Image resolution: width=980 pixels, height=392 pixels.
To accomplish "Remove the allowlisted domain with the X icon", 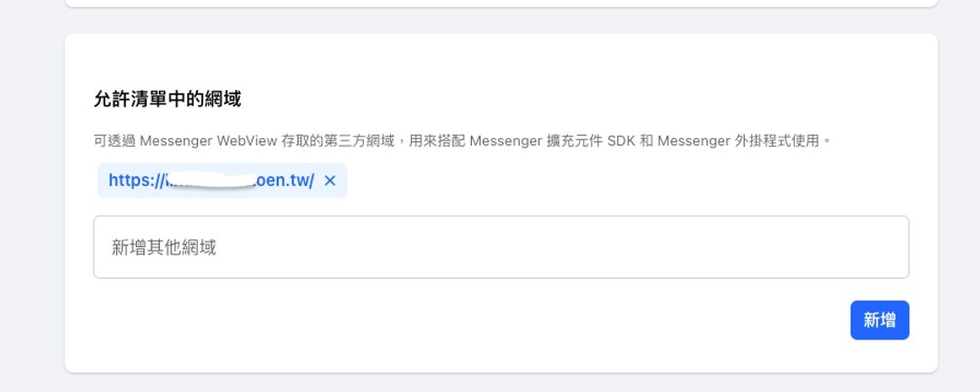I will [330, 181].
